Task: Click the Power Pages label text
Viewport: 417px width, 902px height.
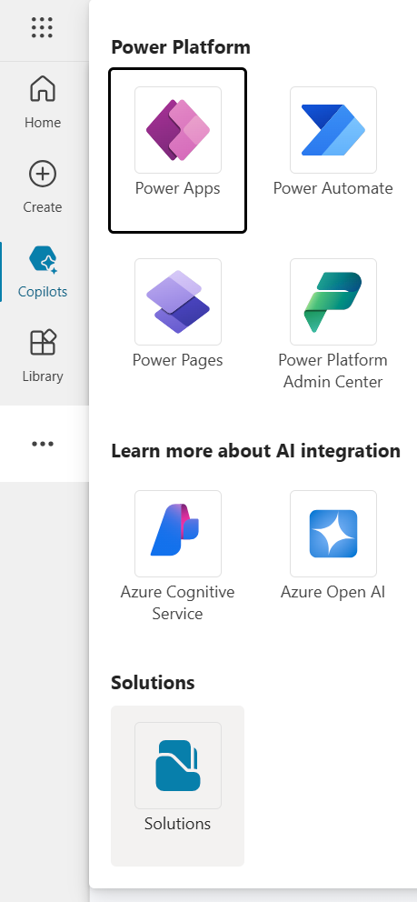Action: click(x=177, y=360)
